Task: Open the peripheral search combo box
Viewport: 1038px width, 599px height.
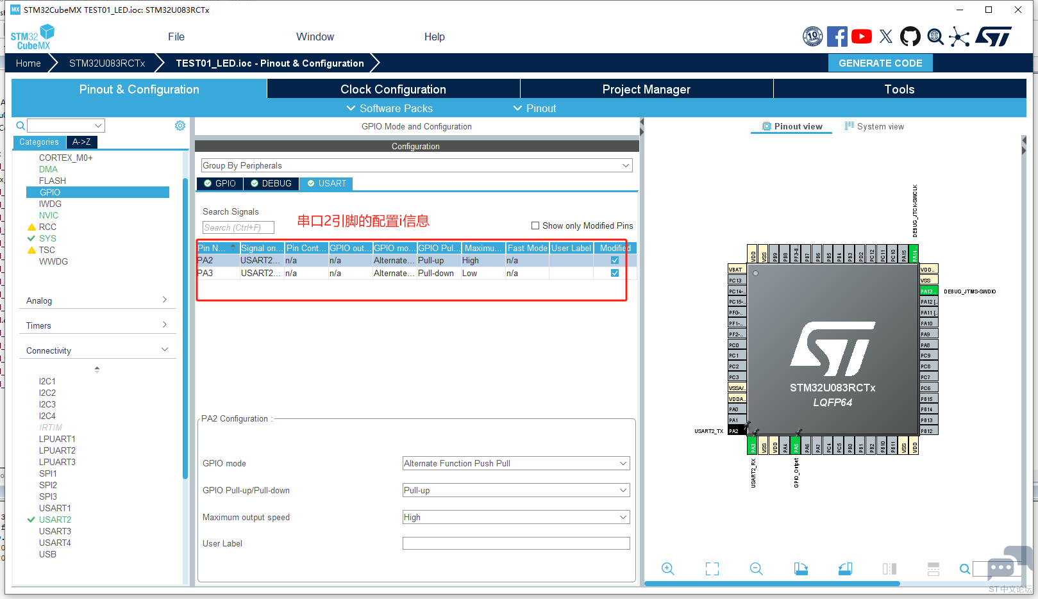Action: 66,126
